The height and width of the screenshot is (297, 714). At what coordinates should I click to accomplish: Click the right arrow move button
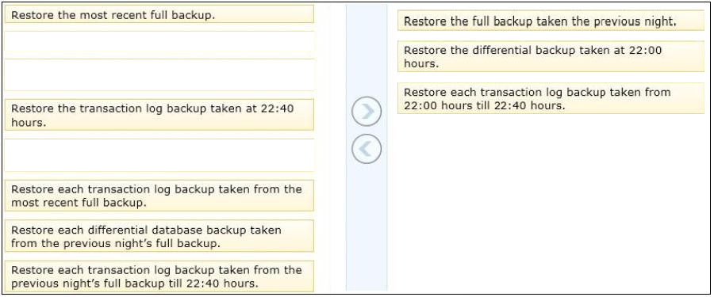pos(367,111)
